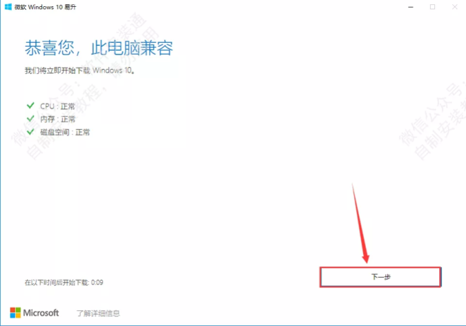This screenshot has width=466, height=326.
Task: Select the 磁盘空间 : 正常 status line
Action: (x=65, y=133)
